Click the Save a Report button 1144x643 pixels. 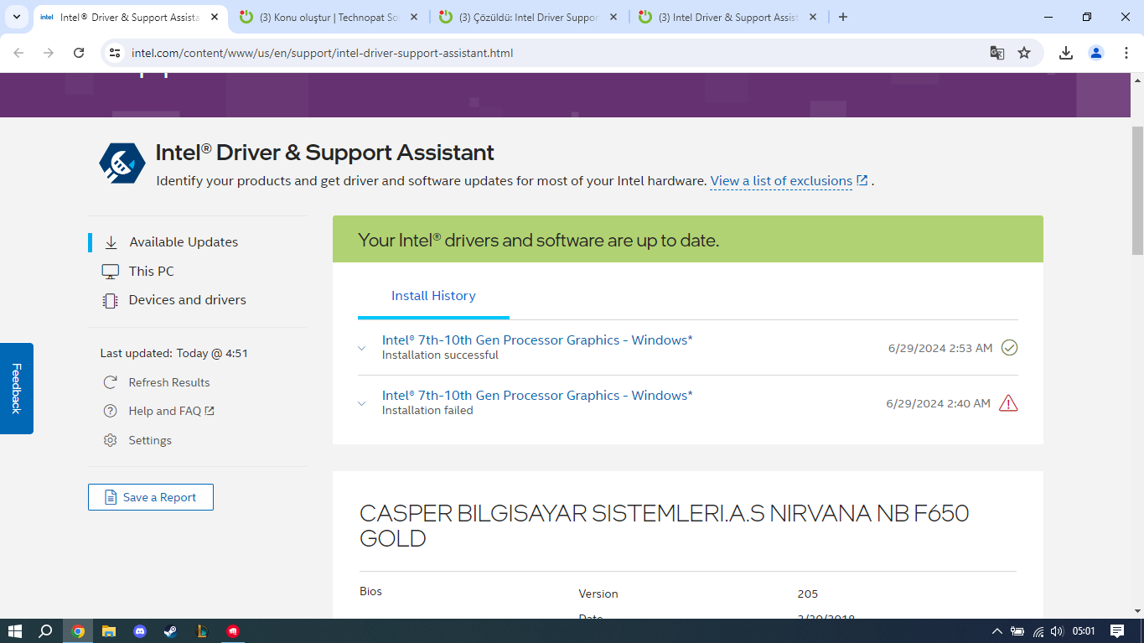(151, 497)
